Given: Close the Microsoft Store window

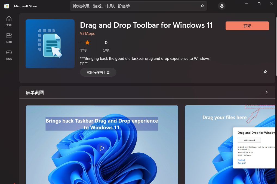Looking at the screenshot, I should (272, 4).
